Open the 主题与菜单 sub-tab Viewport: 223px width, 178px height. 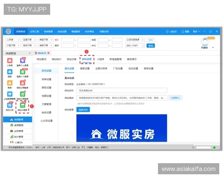click(101, 69)
